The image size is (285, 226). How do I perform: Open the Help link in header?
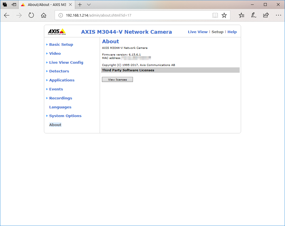tap(232, 32)
